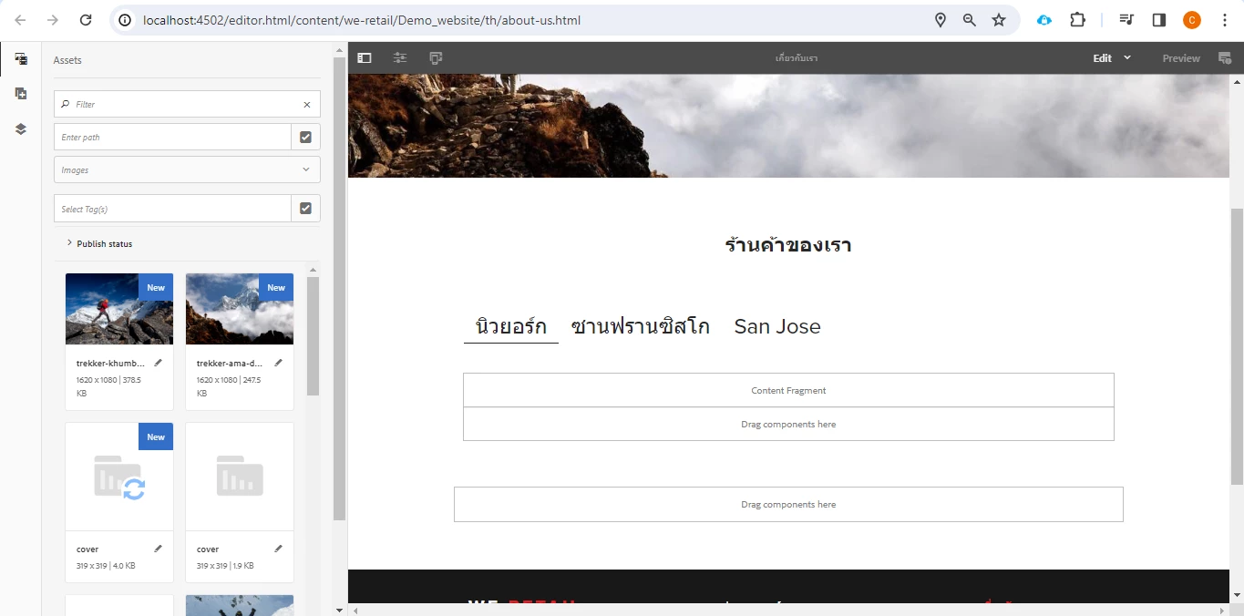The width and height of the screenshot is (1244, 616).
Task: Open the emulator device icon
Action: pos(436,57)
